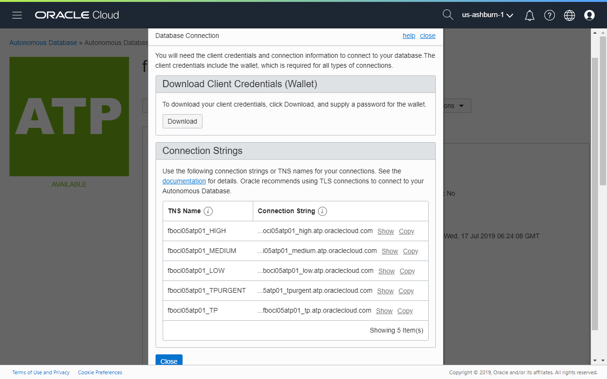607x379 pixels.
Task: Click the ...oci05atp01_high.atp.oraclecloud.com string
Action: 315,231
